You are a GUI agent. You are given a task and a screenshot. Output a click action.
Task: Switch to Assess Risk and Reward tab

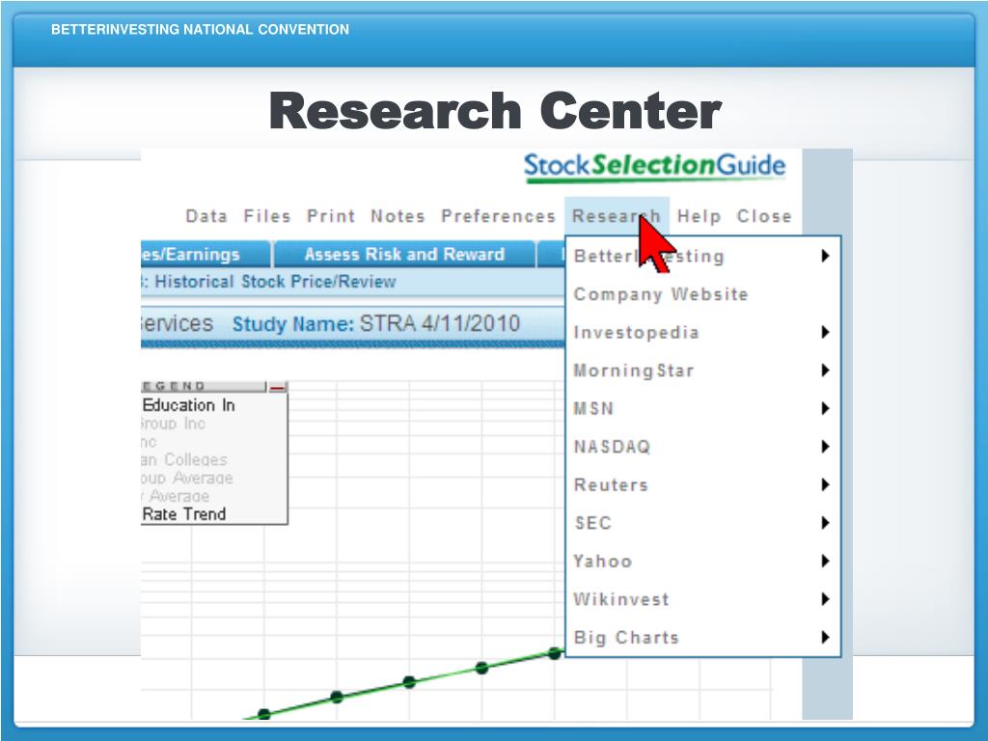[x=404, y=254]
